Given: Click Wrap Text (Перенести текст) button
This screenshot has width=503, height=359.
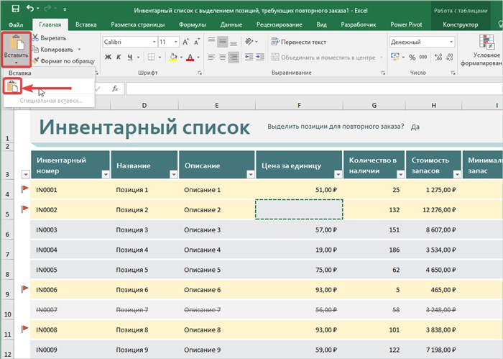Looking at the screenshot, I should click(x=299, y=42).
